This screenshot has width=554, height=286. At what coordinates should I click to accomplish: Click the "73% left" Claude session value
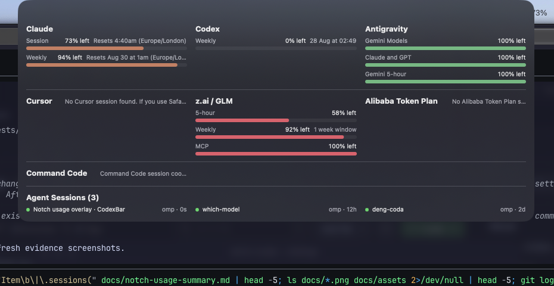pyautogui.click(x=77, y=41)
